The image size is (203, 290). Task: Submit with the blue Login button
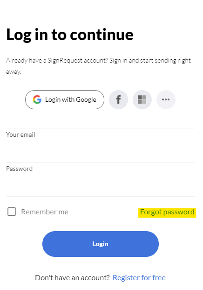[x=101, y=244]
